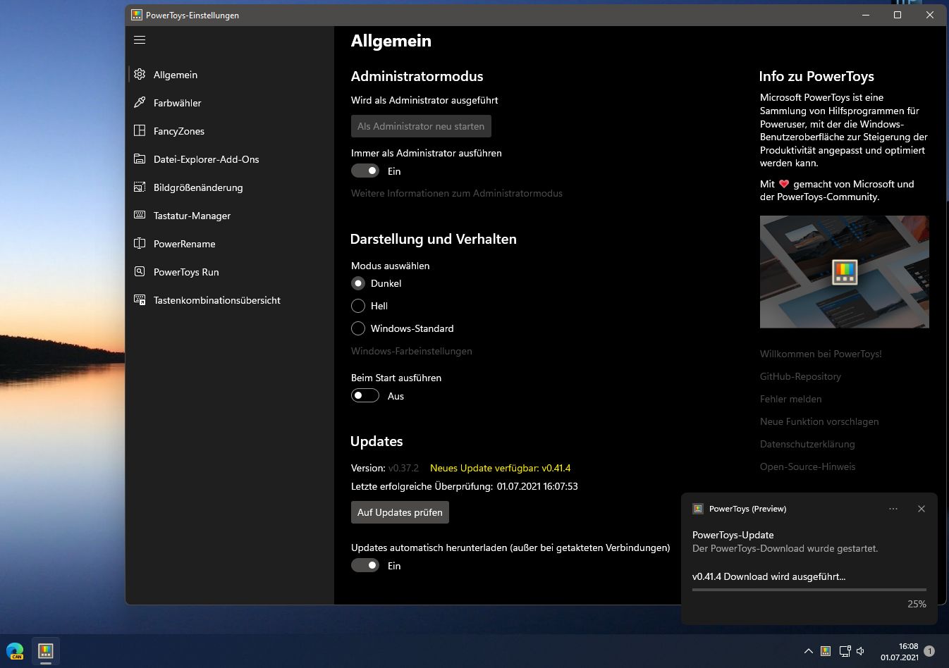Click PowerToys icon in the taskbar
This screenshot has width=949, height=668.
[46, 651]
